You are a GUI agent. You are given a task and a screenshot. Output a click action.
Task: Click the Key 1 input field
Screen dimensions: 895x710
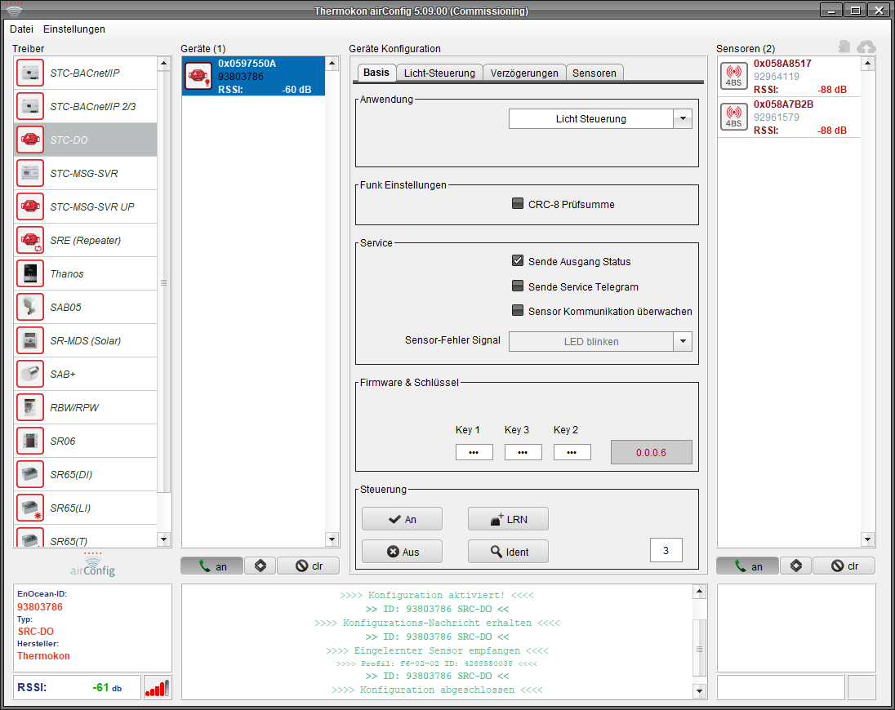[x=474, y=452]
